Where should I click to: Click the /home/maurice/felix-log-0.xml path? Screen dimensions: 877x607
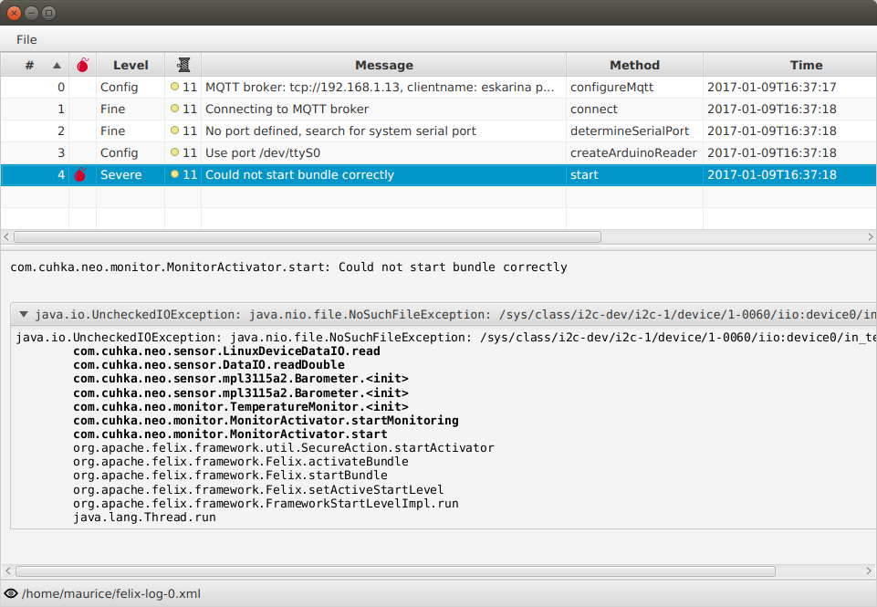(111, 593)
